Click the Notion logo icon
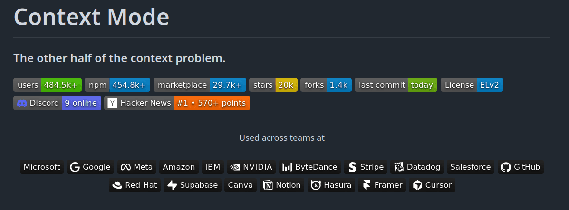569x210 pixels. point(268,185)
